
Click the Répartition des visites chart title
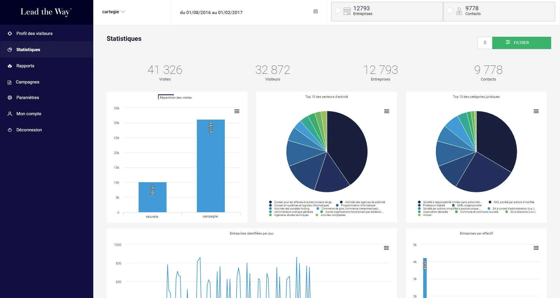(176, 98)
